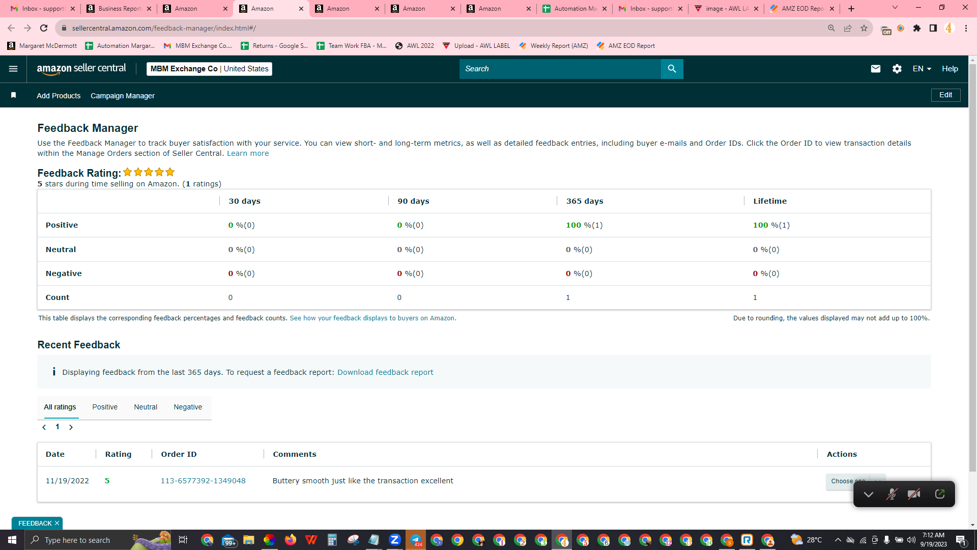977x550 pixels.
Task: Open a new browser tab
Action: [851, 9]
